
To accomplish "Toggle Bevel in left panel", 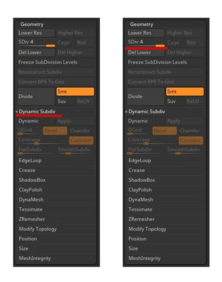I will point(55,131).
